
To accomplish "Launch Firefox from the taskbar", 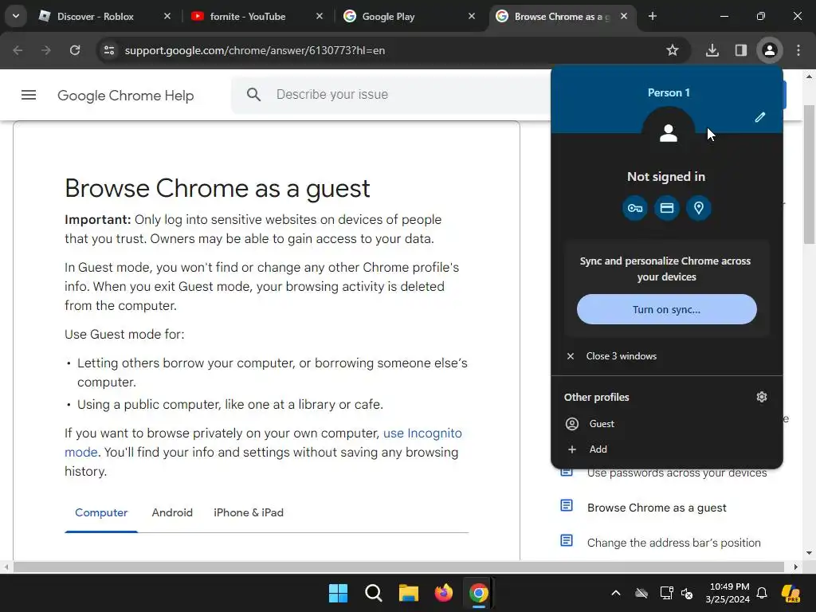I will 443,593.
